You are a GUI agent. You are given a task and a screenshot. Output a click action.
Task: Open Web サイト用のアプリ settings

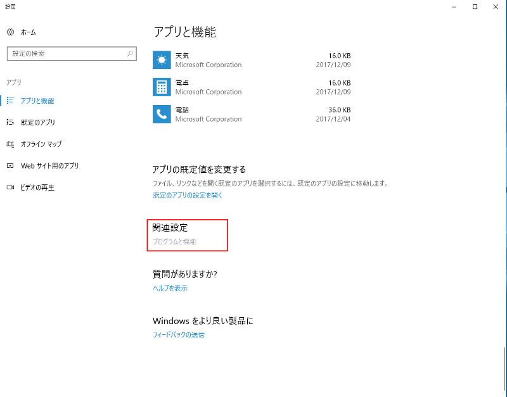pyautogui.click(x=50, y=166)
